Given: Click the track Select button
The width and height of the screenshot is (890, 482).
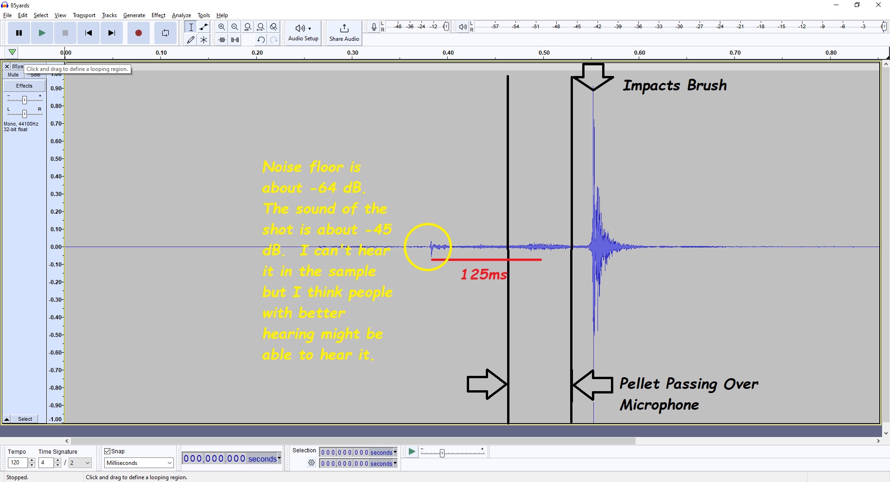Looking at the screenshot, I should 25,419.
